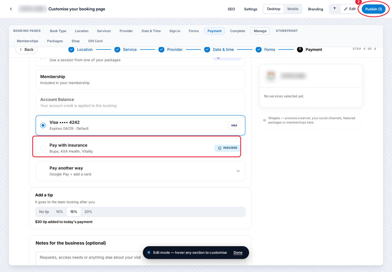Click the 'Expires 04/29 · Default' text
392x272 pixels.
pos(69,128)
